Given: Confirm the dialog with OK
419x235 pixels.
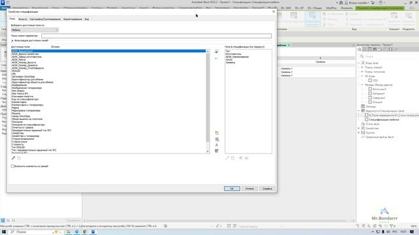Looking at the screenshot, I should tap(232, 189).
